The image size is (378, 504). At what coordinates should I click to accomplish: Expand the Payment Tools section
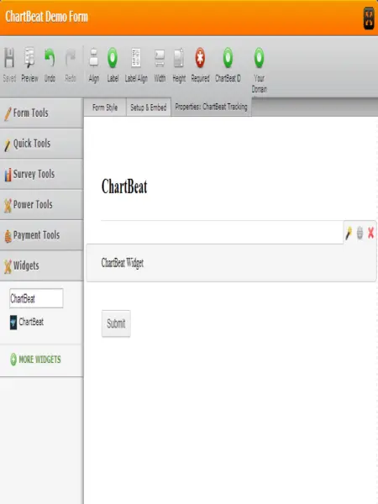(x=41, y=235)
